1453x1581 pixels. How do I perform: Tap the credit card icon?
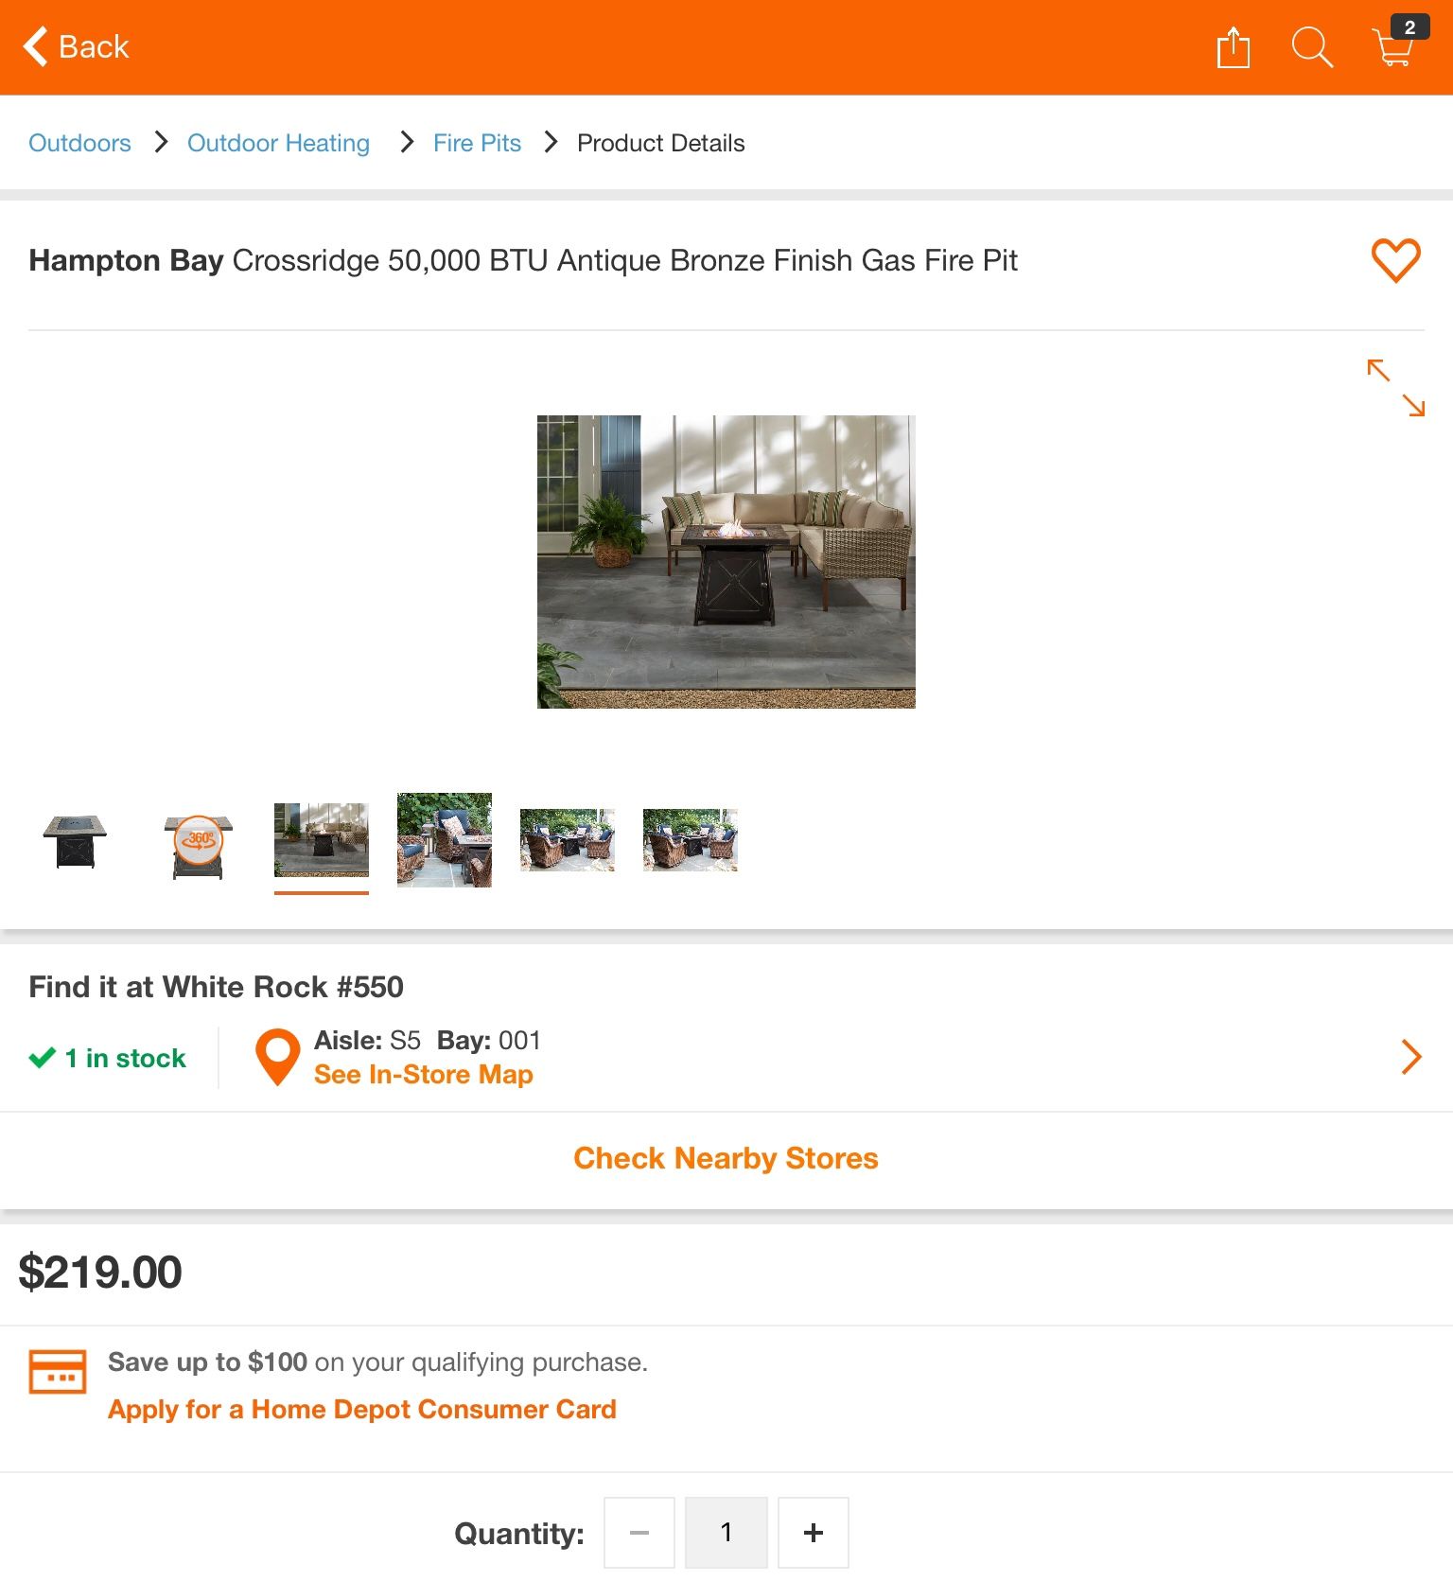click(x=58, y=1371)
